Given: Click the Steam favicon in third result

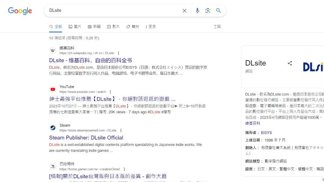Looking at the screenshot, I should (x=53, y=128).
